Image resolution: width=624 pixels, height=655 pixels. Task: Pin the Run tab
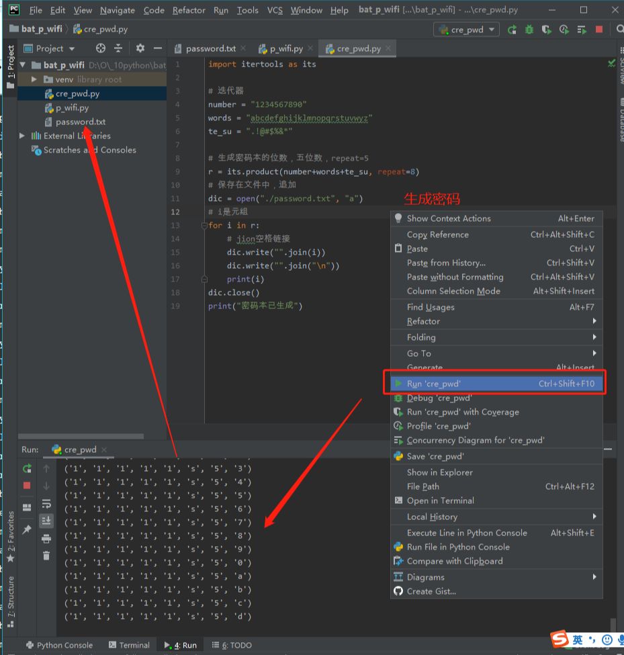pyautogui.click(x=27, y=529)
